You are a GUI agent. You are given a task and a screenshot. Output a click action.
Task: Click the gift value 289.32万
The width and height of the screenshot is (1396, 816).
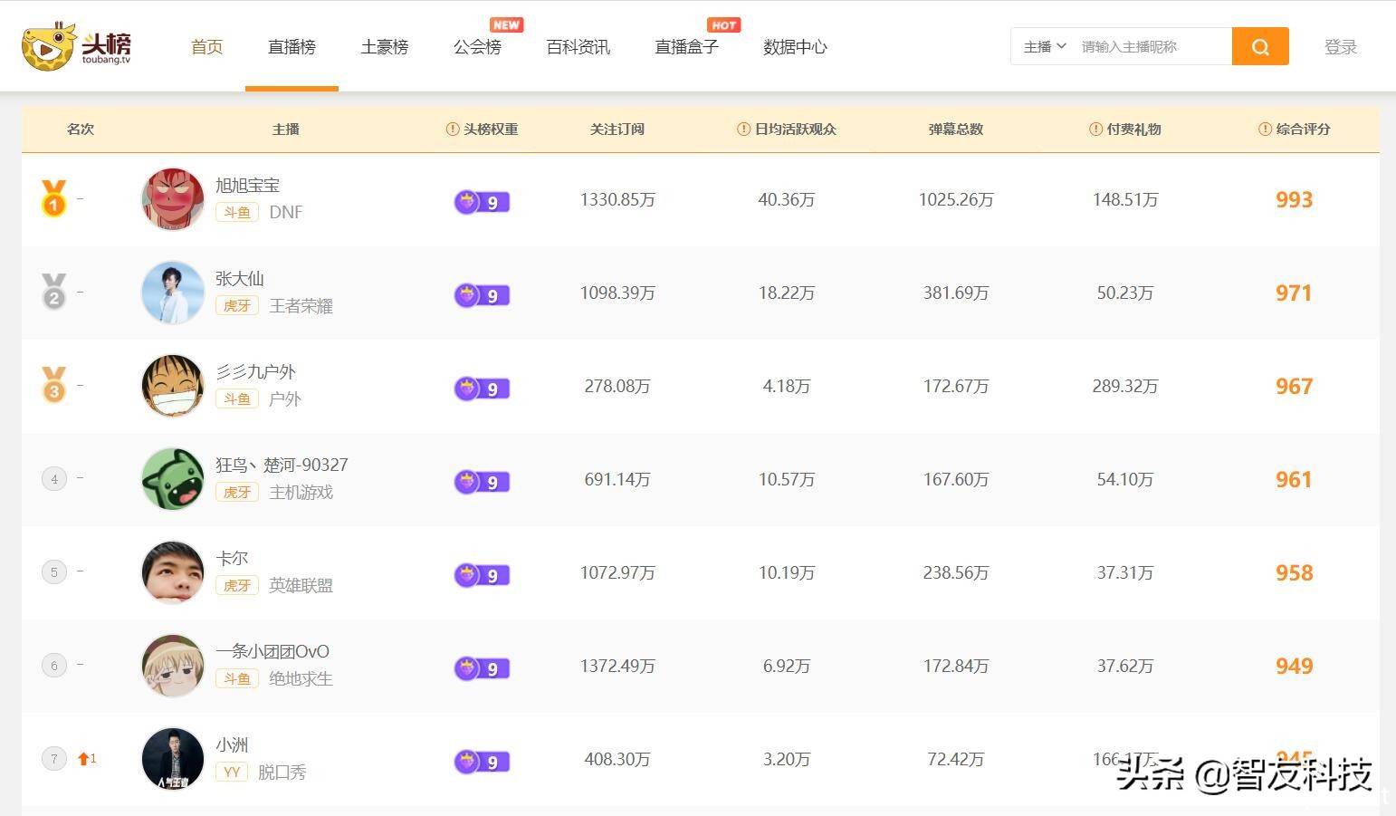coord(1125,387)
